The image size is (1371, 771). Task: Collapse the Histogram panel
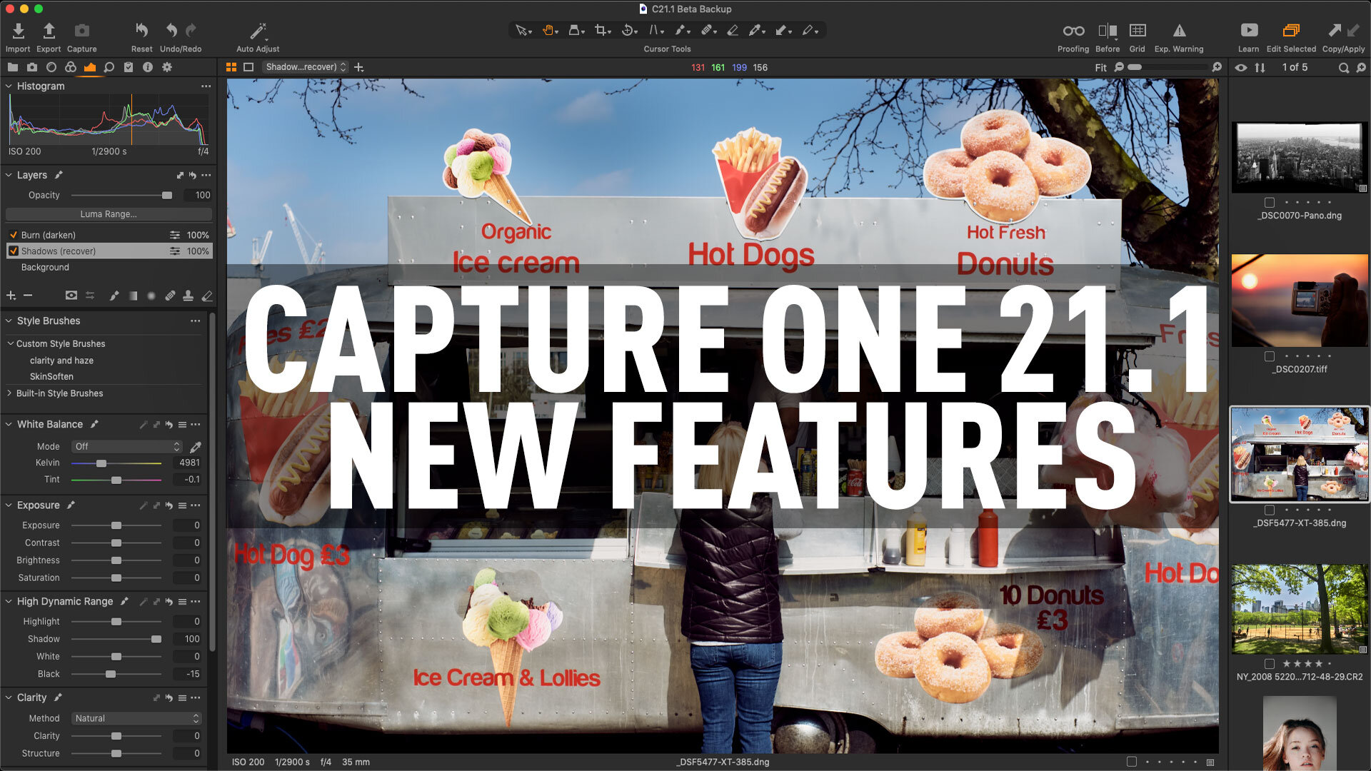click(9, 86)
